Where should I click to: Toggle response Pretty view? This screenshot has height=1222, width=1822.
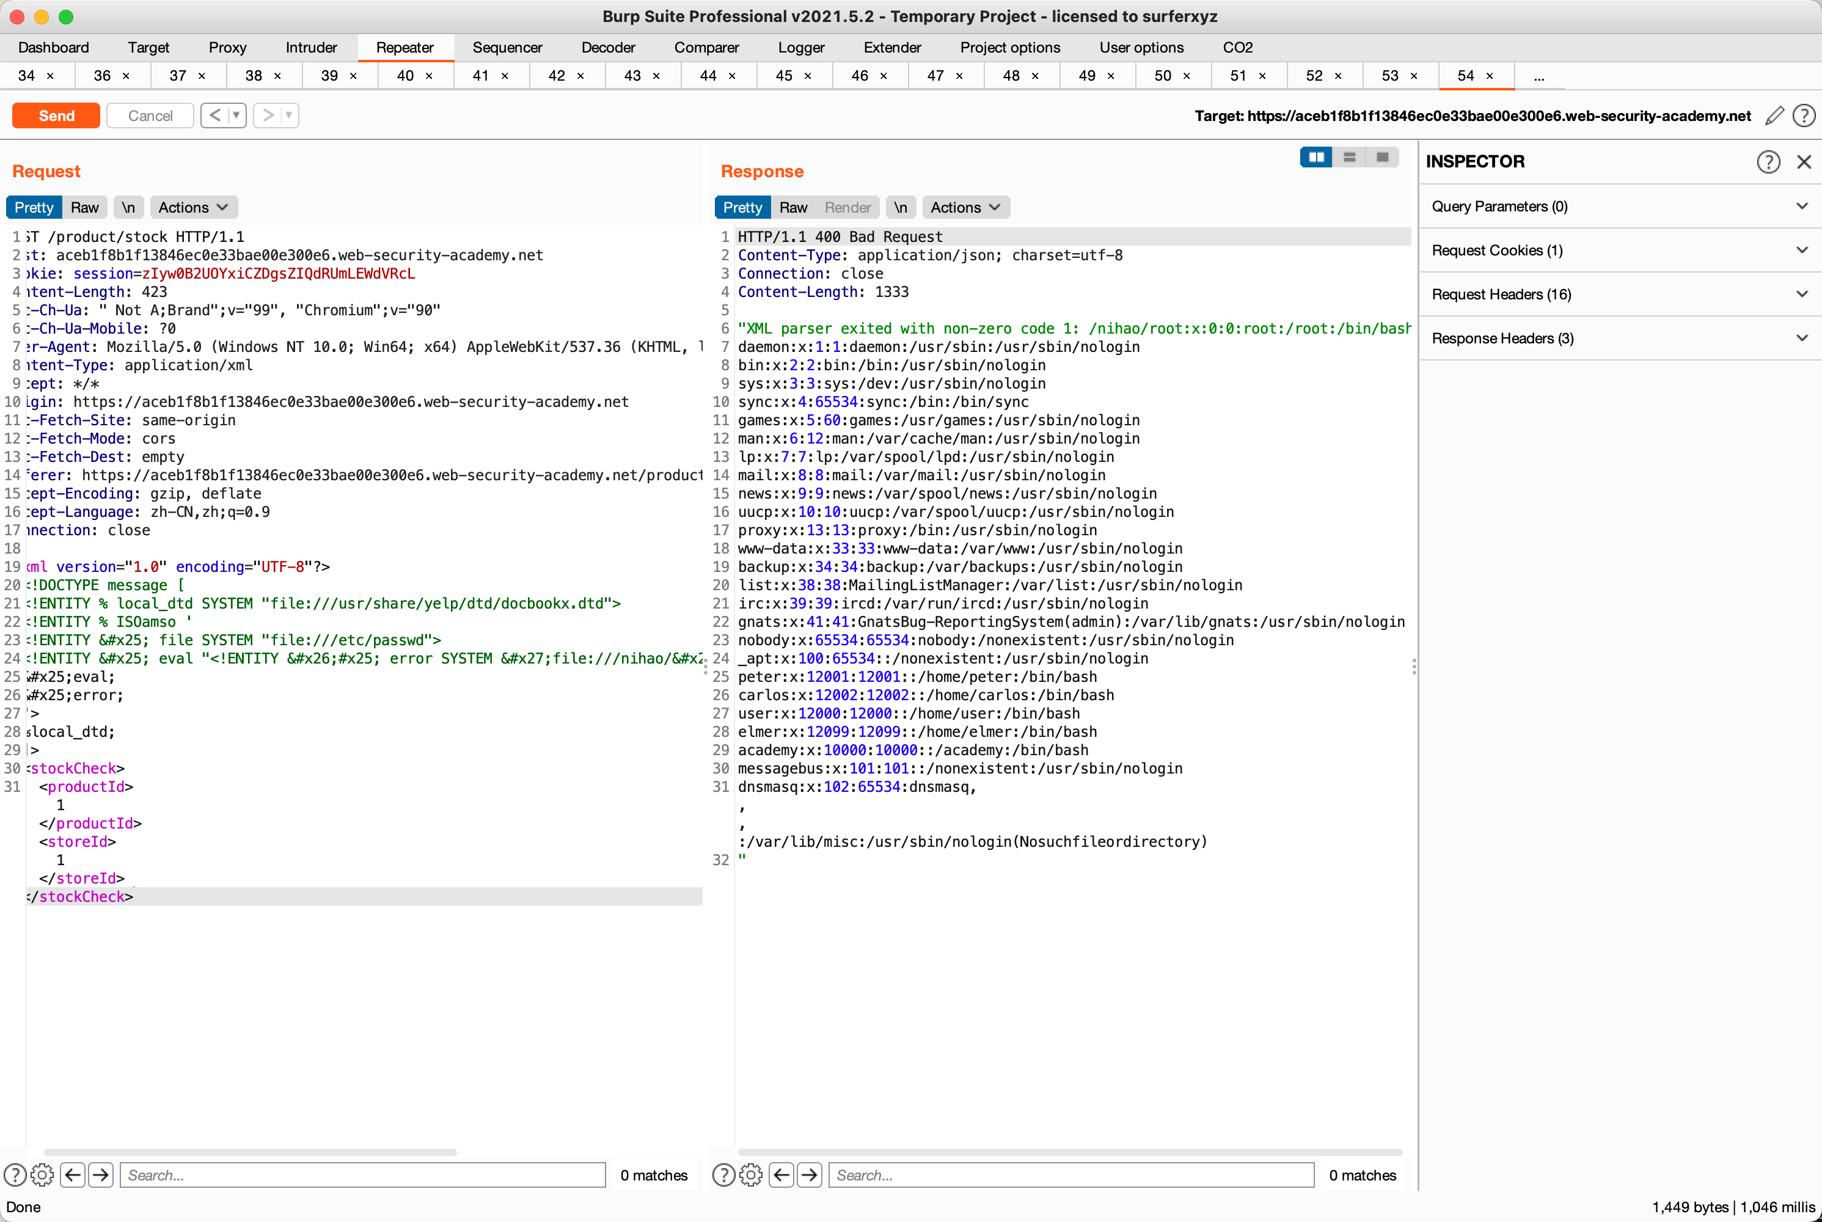742,207
